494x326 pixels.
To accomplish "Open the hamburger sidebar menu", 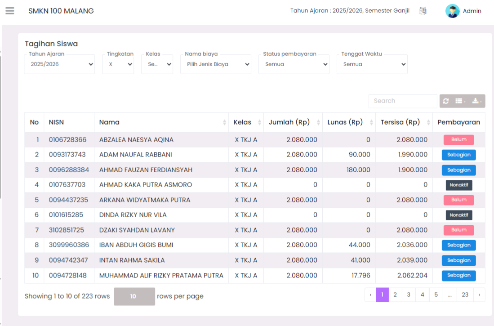I will [10, 11].
